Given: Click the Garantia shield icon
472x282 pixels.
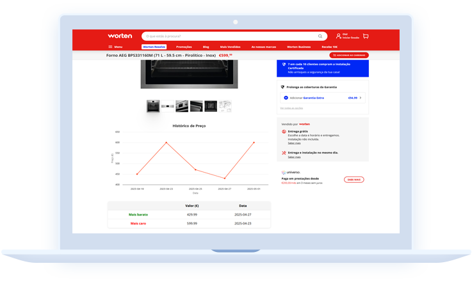Looking at the screenshot, I should coord(282,87).
